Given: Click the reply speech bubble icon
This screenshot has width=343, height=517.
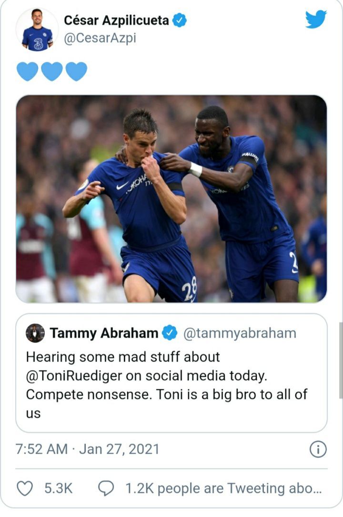Looking at the screenshot, I should 106,488.
